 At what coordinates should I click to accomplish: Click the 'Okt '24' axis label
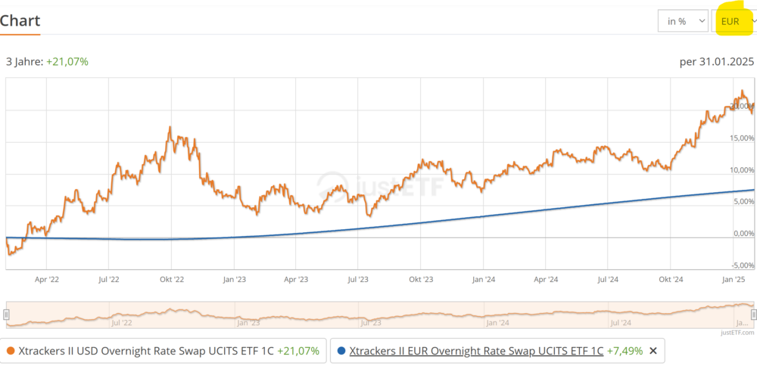671,279
